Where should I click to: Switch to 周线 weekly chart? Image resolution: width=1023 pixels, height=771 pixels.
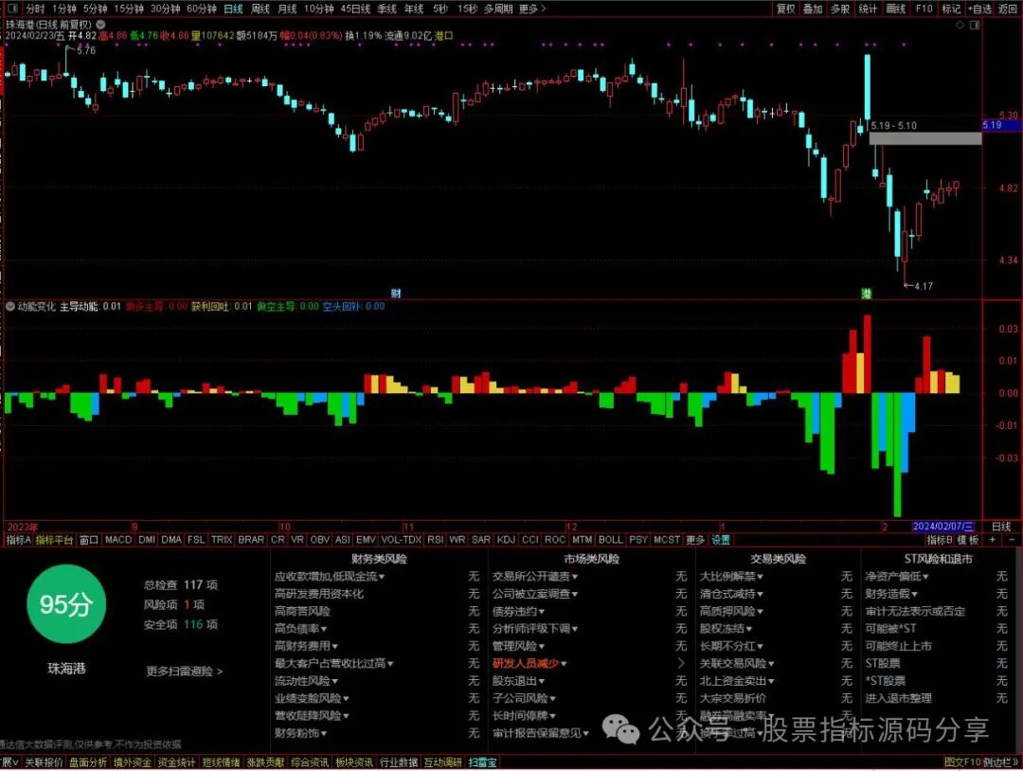coord(260,9)
